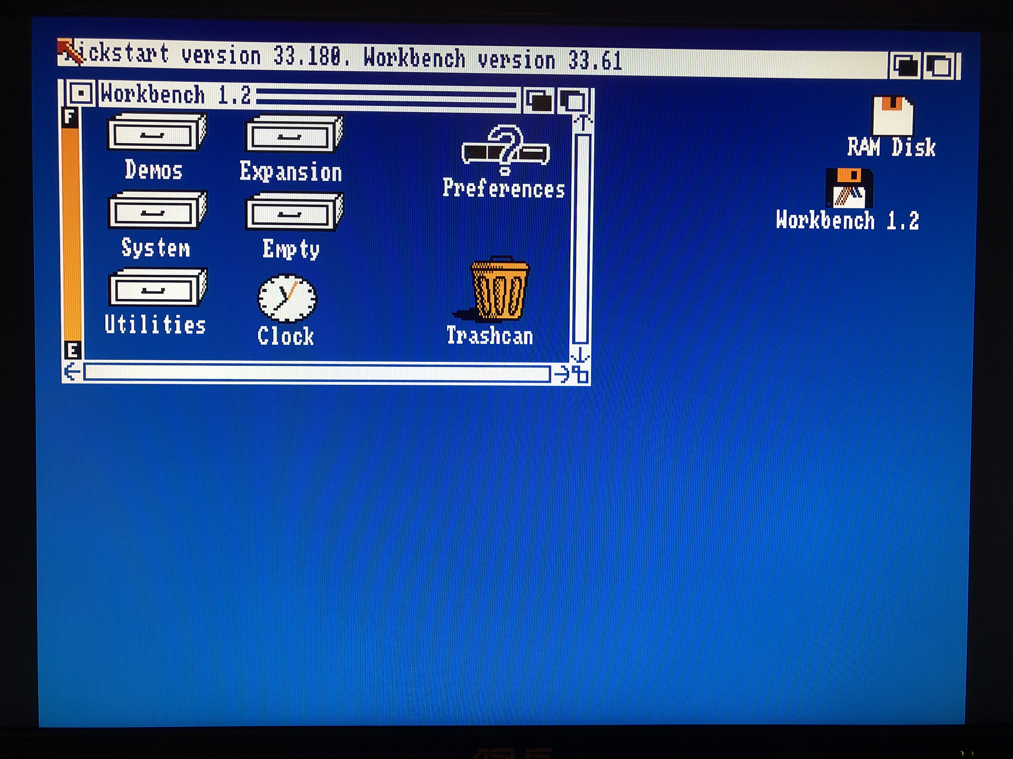Select the Workbench 1.2 disk icon

pos(849,188)
